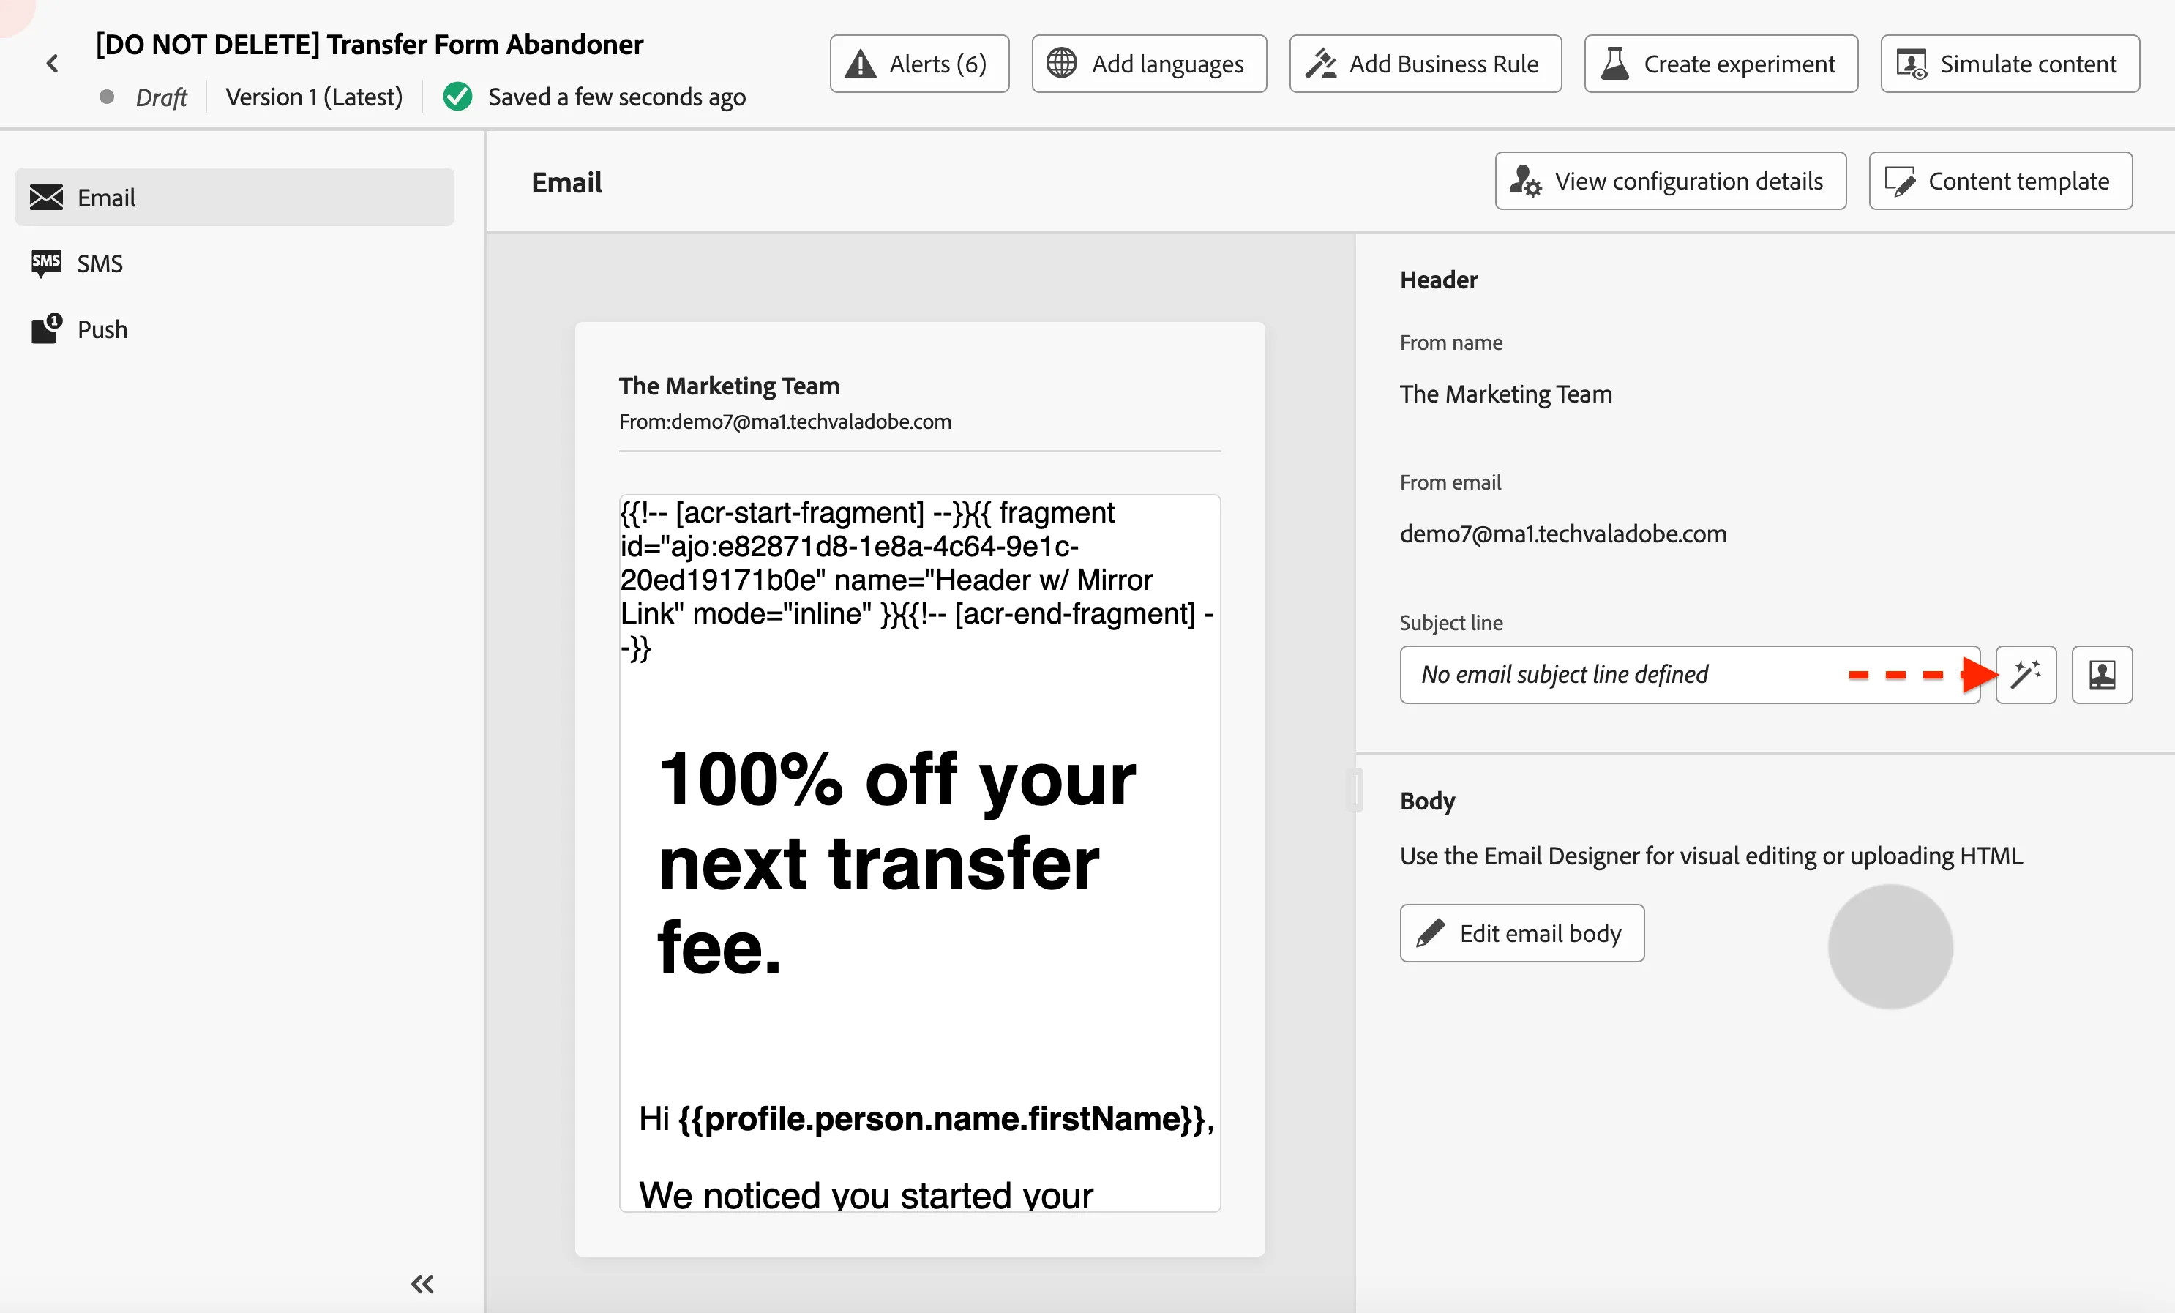The image size is (2175, 1313).
Task: Click the panel resize handle beside preview
Action: 1355,790
